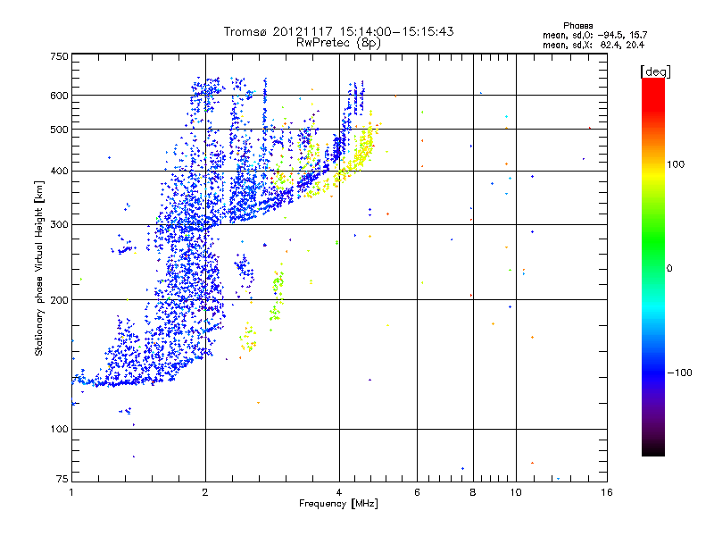Click the '10' MHz x-axis tick label
Screen dimensions: 714x536
516,493
